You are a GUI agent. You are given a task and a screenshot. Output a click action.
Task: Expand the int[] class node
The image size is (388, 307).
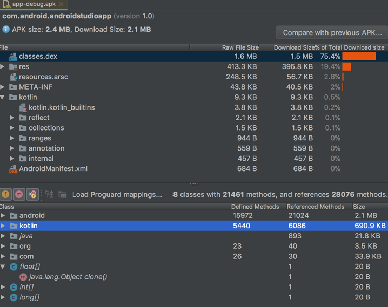(3, 287)
